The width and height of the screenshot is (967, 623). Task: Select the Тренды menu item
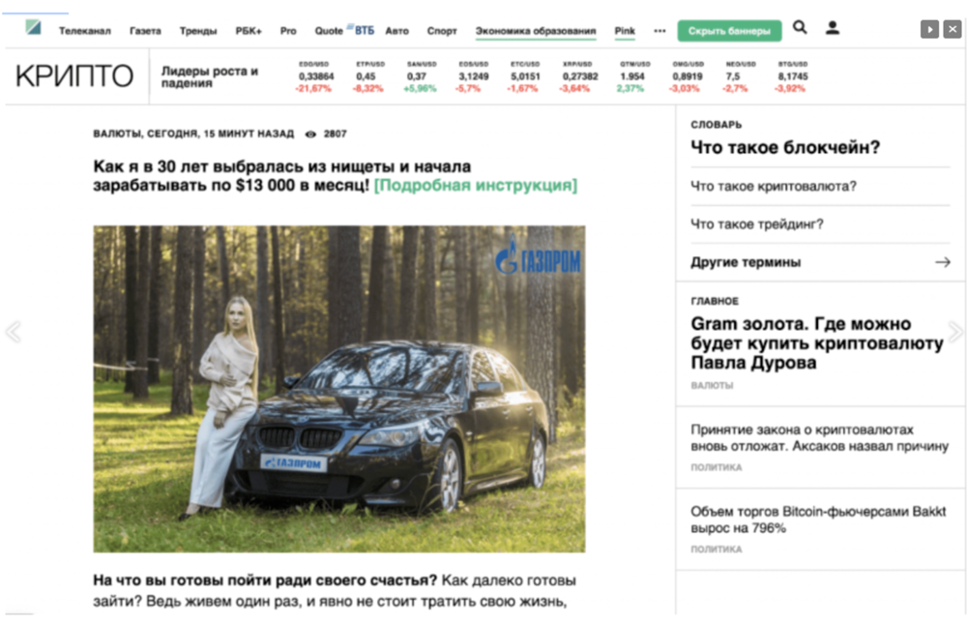pyautogui.click(x=197, y=31)
